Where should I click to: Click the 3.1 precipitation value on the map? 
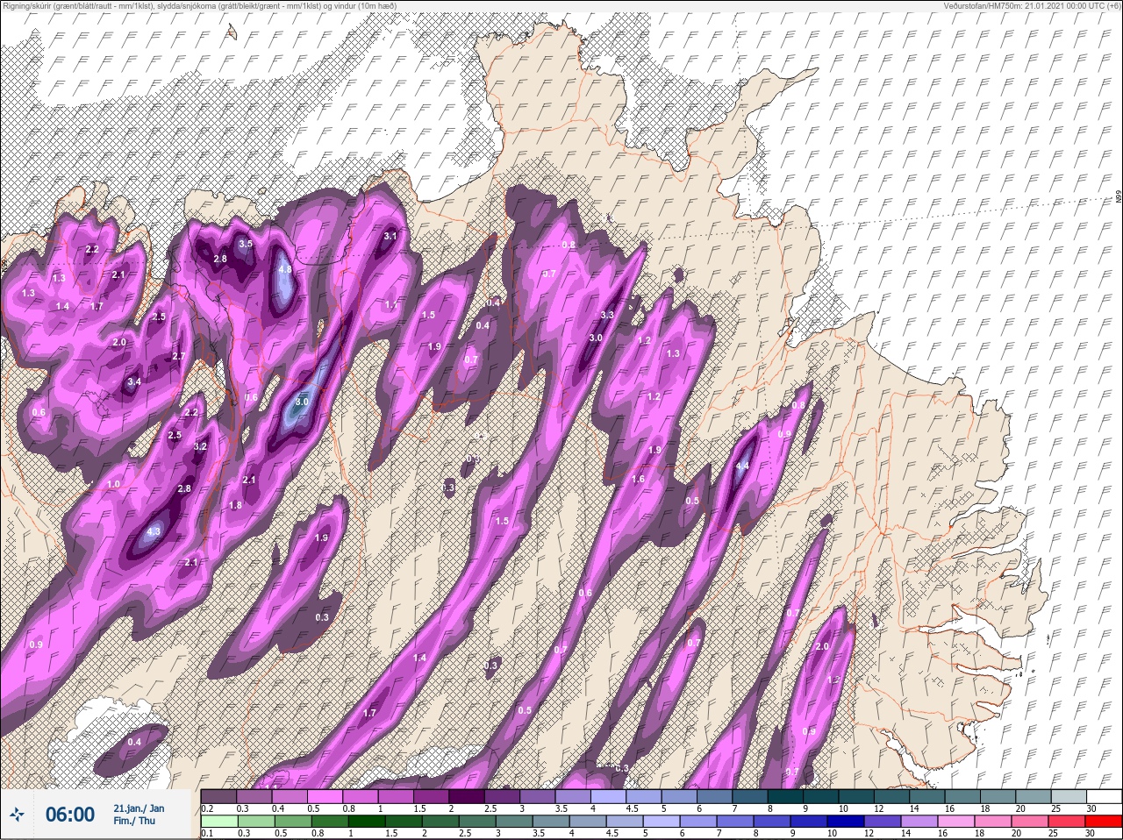tap(391, 236)
